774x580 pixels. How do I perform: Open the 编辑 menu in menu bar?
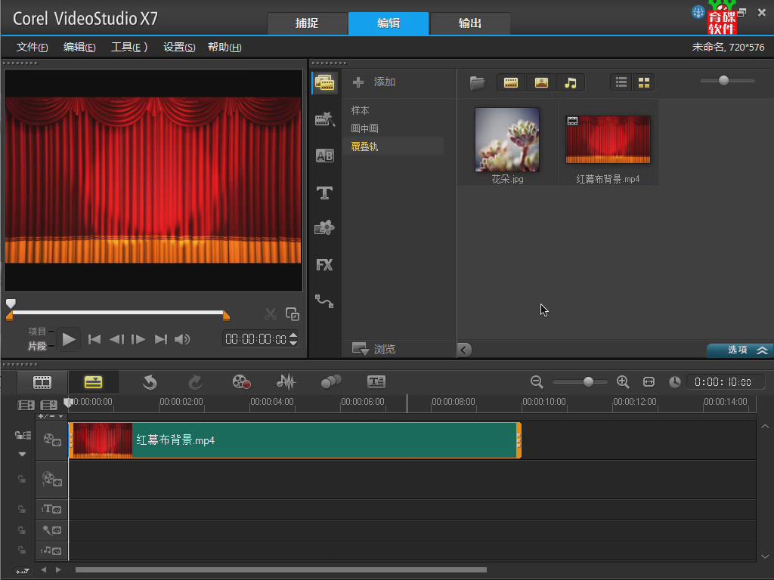click(79, 48)
